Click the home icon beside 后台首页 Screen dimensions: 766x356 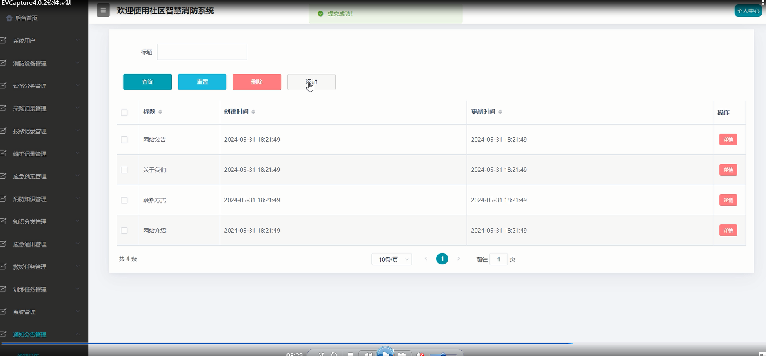[9, 18]
